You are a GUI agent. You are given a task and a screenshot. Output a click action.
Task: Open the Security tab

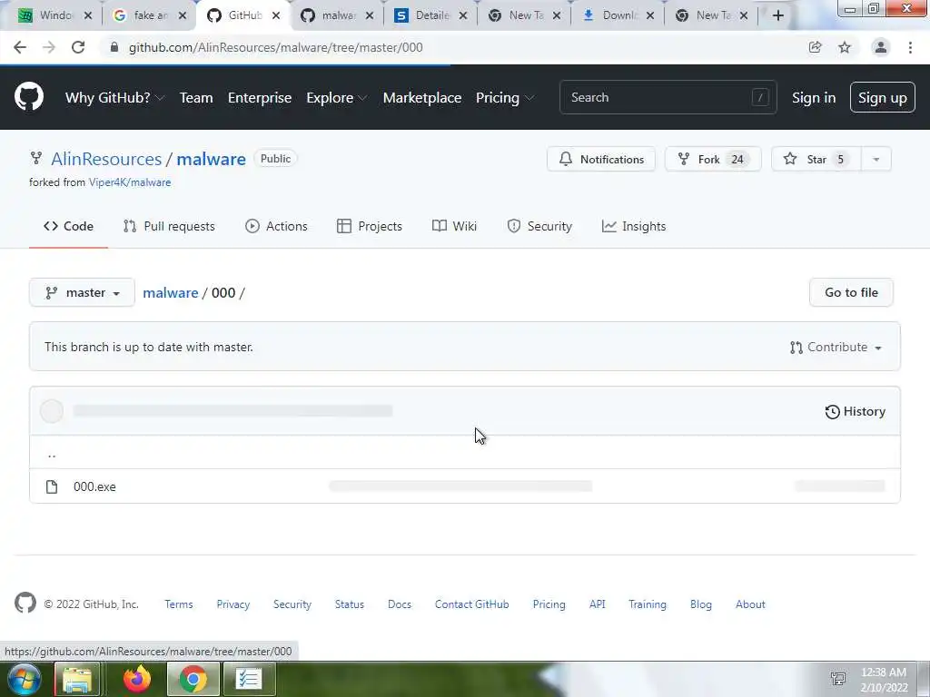[539, 226]
